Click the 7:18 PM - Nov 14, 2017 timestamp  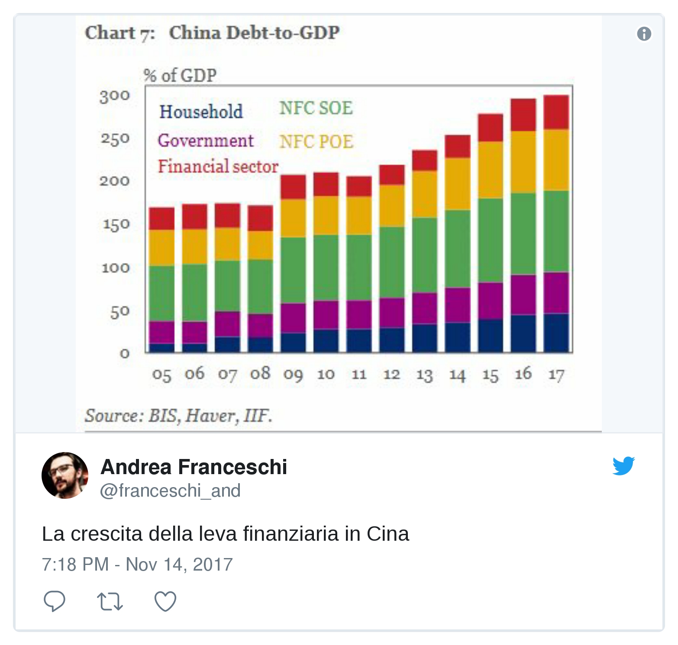pyautogui.click(x=137, y=565)
